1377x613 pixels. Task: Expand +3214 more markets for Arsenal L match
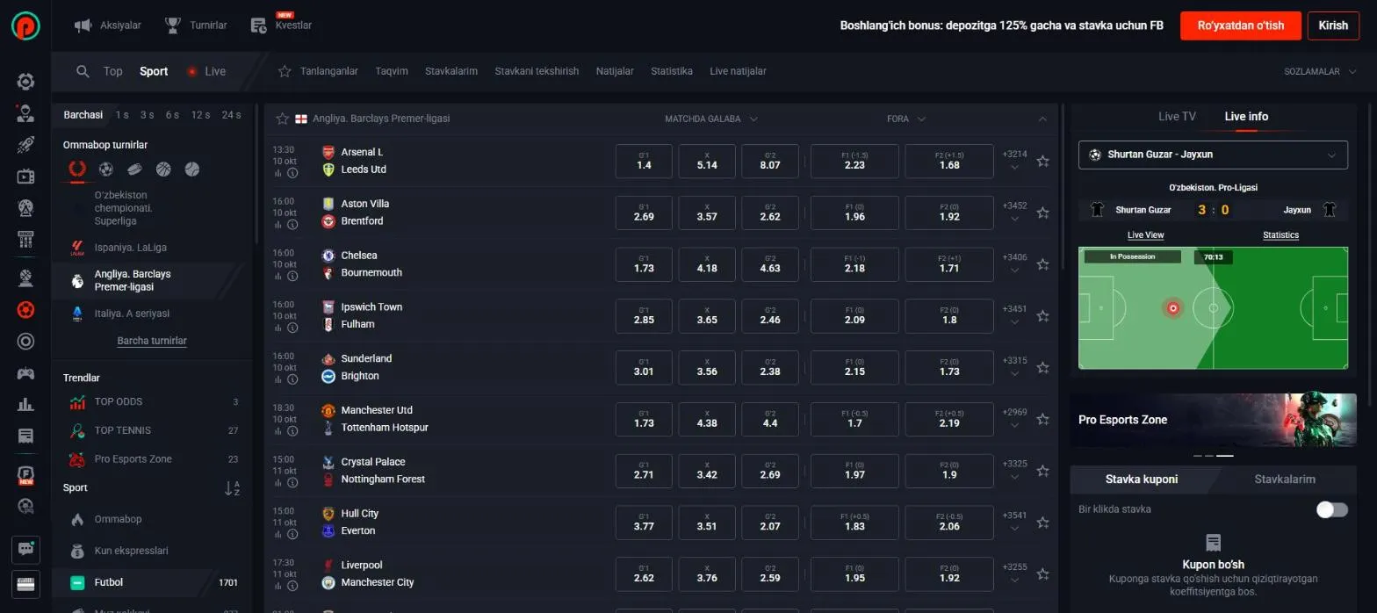coord(1014,159)
